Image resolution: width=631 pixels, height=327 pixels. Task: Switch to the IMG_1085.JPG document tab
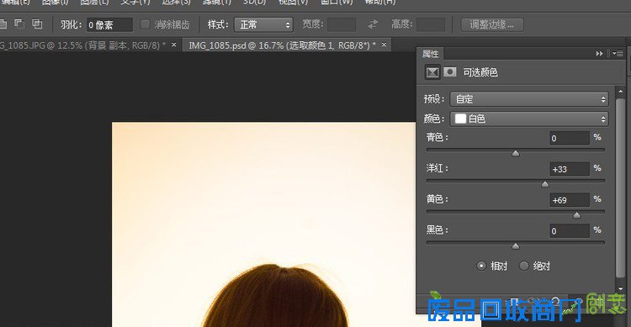(x=82, y=45)
